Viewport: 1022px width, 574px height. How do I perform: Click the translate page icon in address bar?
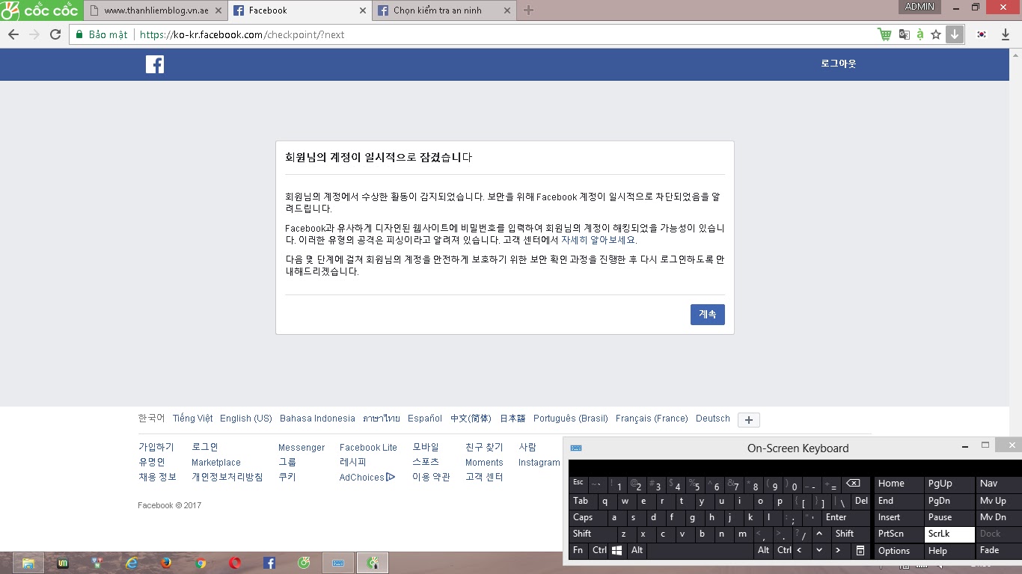coord(904,34)
